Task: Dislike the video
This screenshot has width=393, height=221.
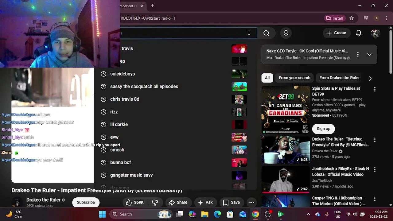Action: click(x=155, y=203)
